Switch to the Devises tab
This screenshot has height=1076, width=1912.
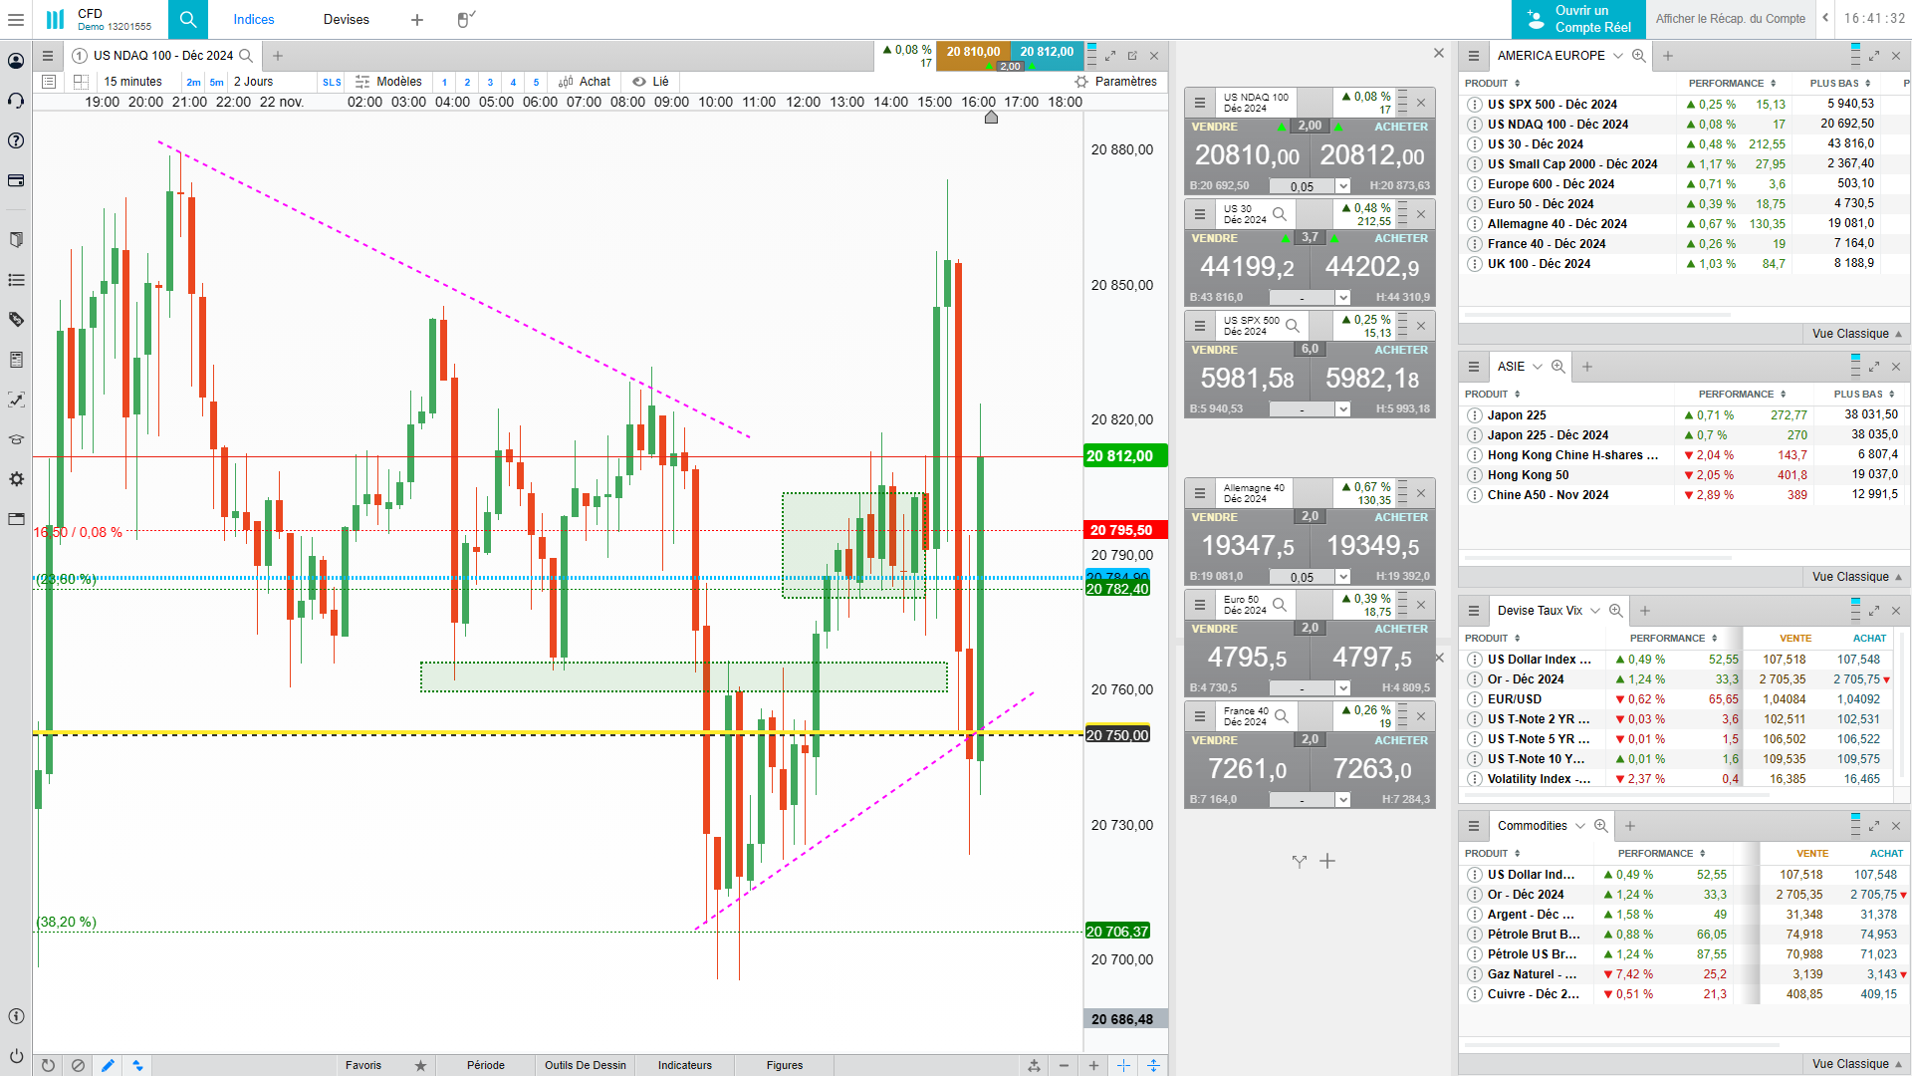coord(346,19)
